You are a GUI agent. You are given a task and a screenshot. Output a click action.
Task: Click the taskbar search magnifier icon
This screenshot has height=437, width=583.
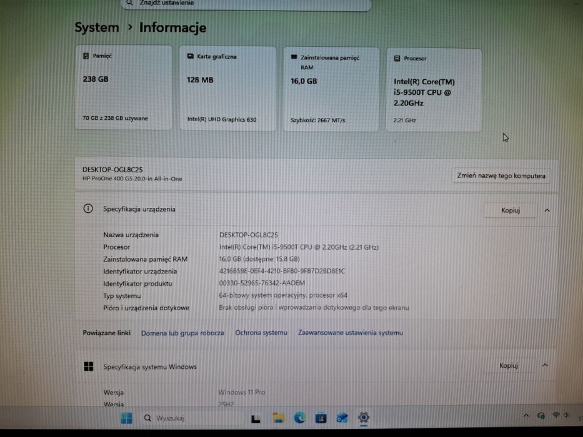pyautogui.click(x=147, y=418)
